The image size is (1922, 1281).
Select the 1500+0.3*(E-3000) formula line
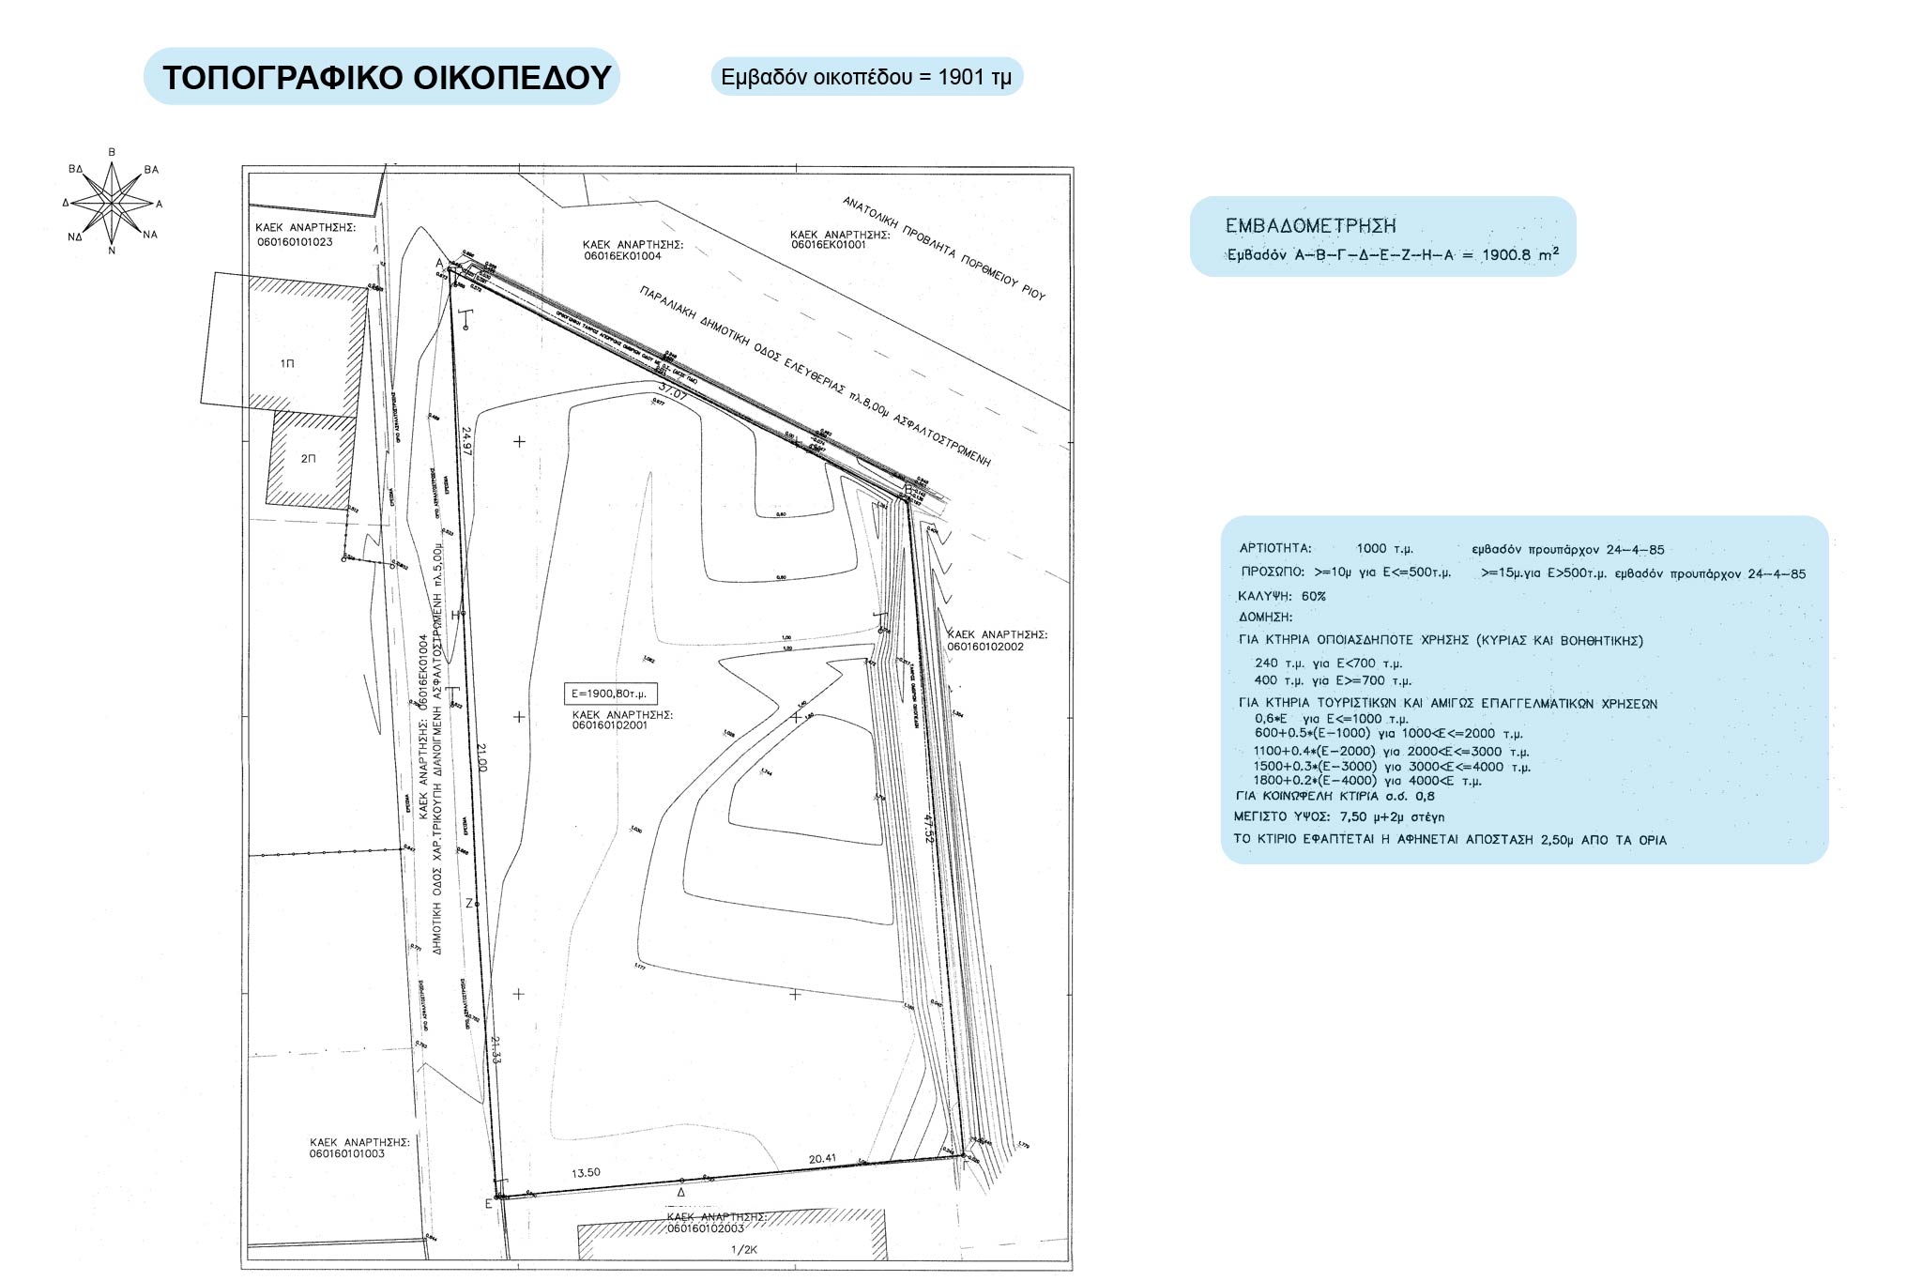coord(1393,767)
